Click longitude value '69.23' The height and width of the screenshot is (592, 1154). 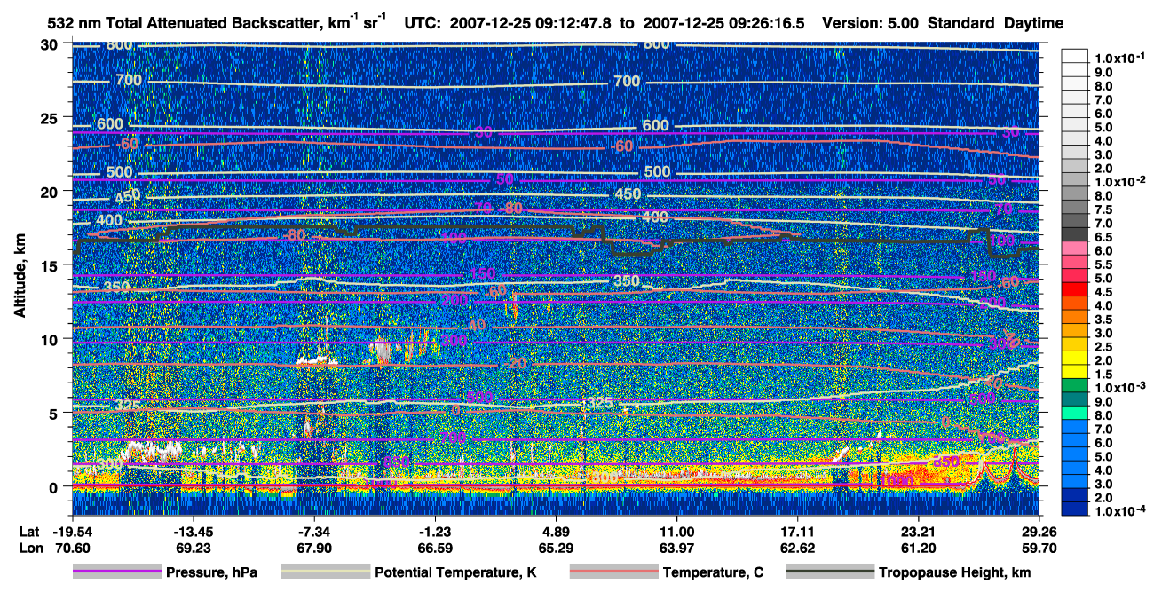point(193,548)
